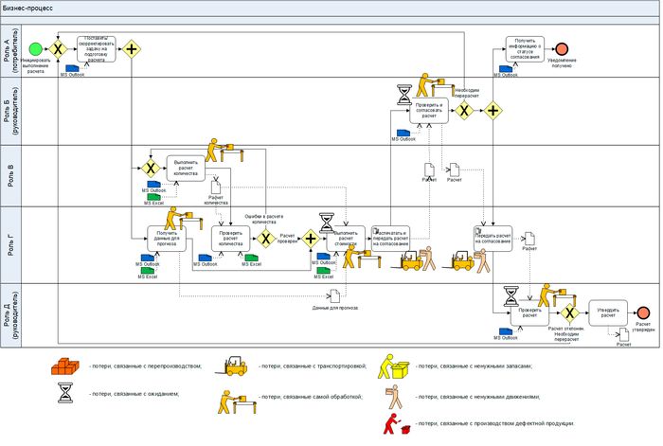
Task: Select the processing losses legend icon
Action: [x=235, y=399]
